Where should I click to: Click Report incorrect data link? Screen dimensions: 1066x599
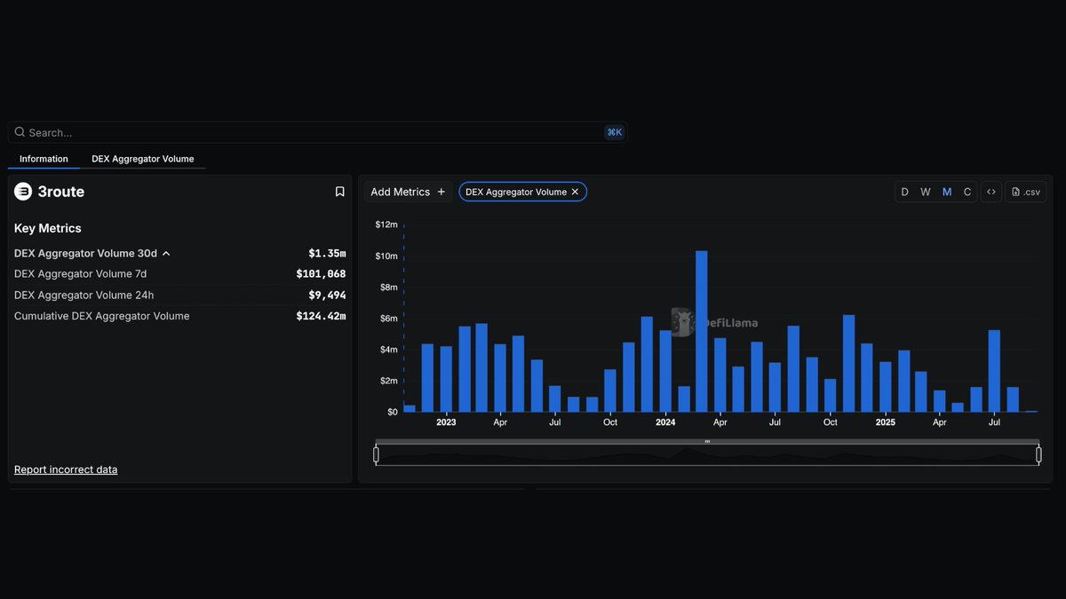pos(66,469)
